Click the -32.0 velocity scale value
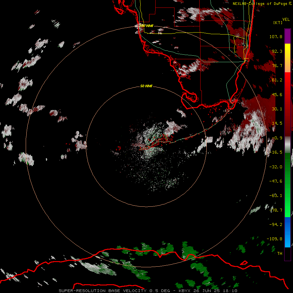This screenshot has width=293, height=293. tap(276, 167)
